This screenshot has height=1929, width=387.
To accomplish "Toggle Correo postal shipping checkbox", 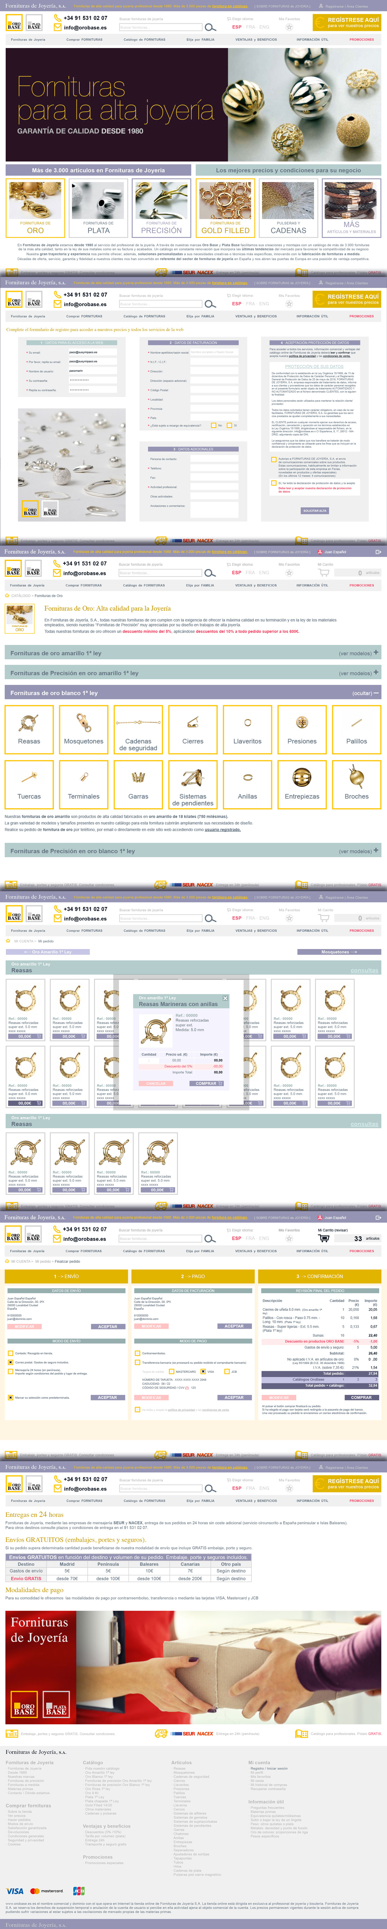I will [x=10, y=1362].
